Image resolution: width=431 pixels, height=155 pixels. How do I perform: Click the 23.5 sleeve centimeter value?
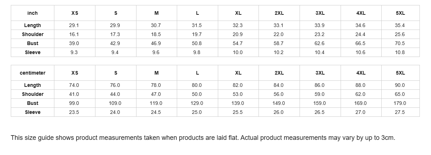[x=74, y=112]
